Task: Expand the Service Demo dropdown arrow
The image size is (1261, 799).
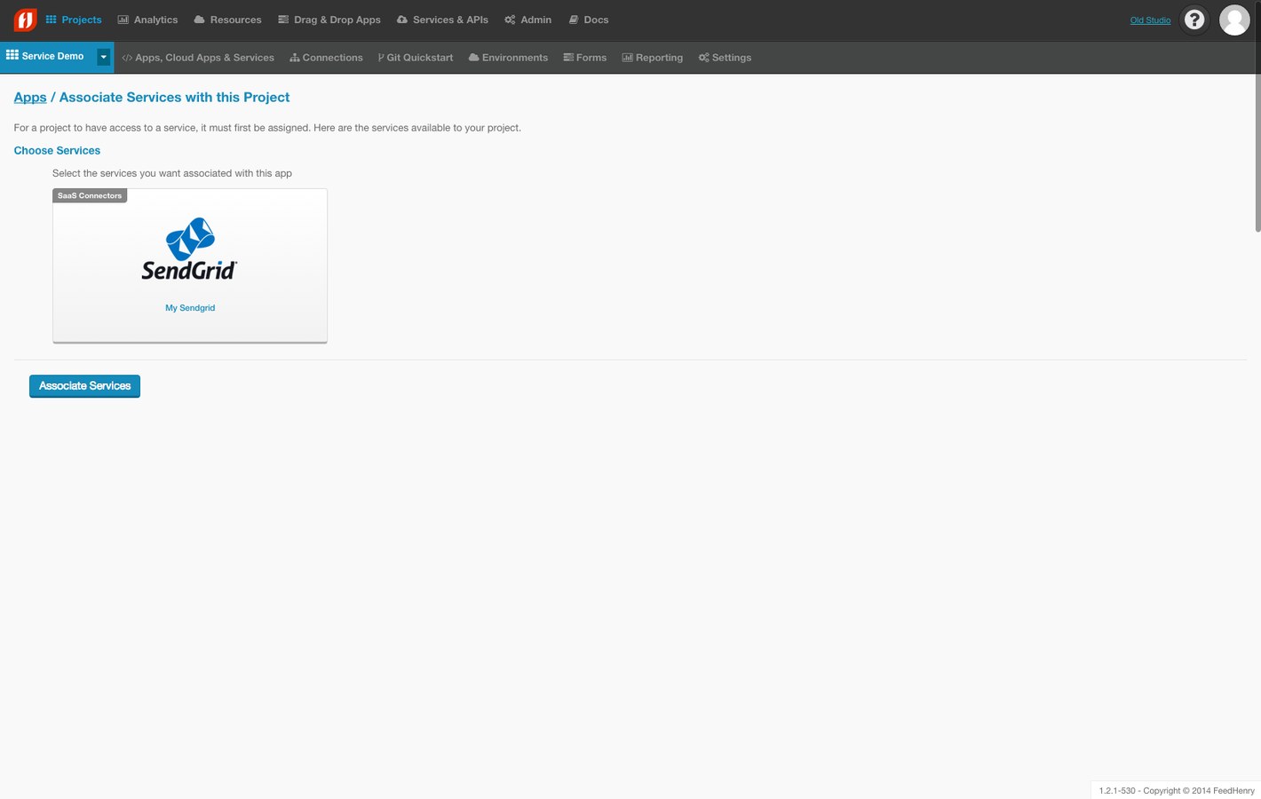Action: coord(104,57)
